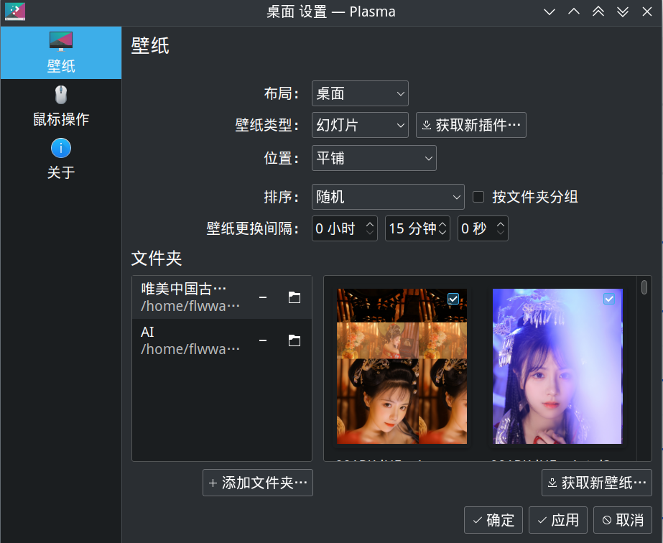Open the AI folder location icon
This screenshot has height=543, width=663.
coord(295,340)
